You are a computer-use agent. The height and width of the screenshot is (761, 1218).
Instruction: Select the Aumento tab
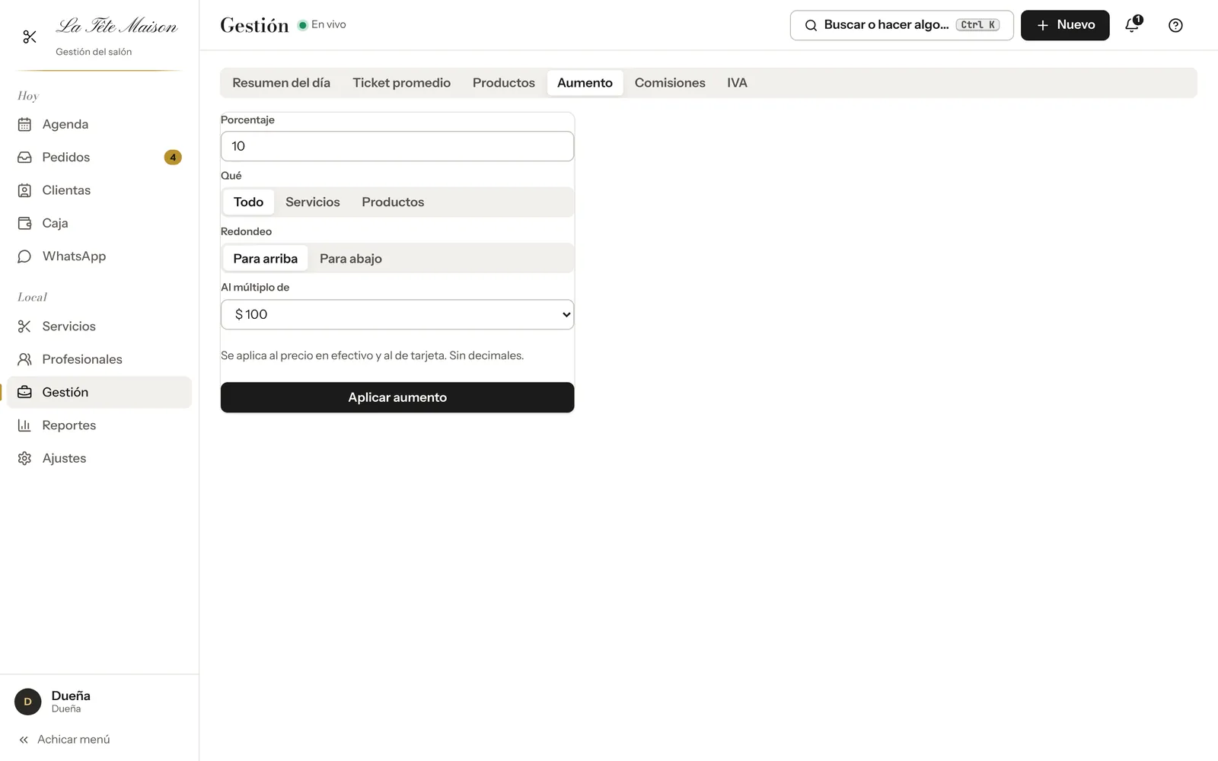[x=585, y=83]
